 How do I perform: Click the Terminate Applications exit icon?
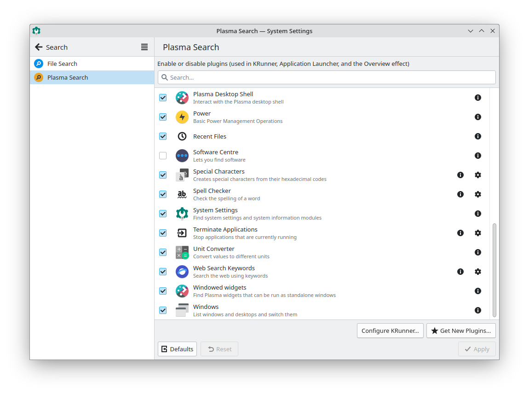point(182,233)
